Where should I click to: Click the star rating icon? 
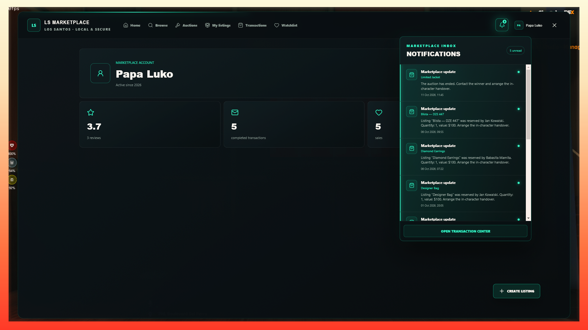(91, 112)
